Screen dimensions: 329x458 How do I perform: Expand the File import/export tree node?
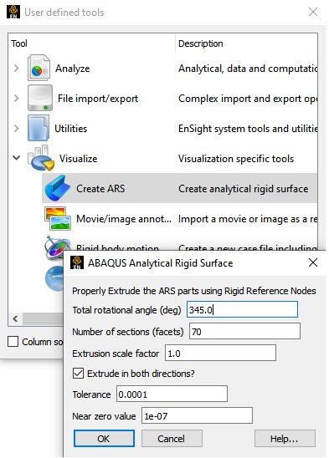(17, 98)
